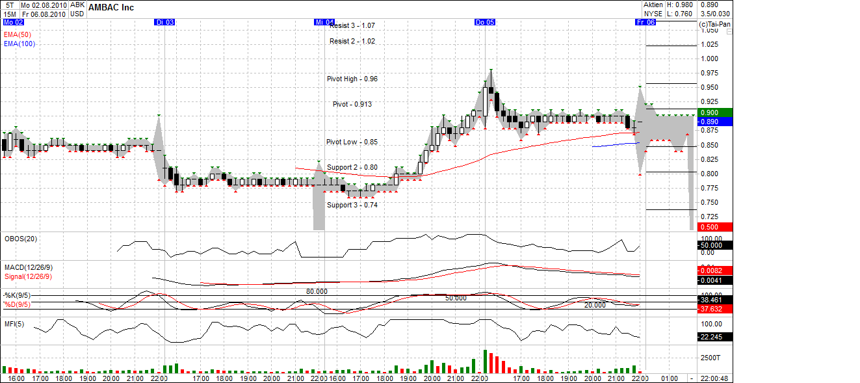Viewport: 860px width, 383px height.
Task: Click the USD currency cell
Action: [77, 14]
